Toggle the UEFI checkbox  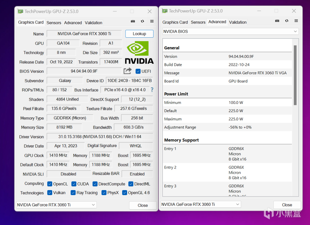(x=138, y=71)
